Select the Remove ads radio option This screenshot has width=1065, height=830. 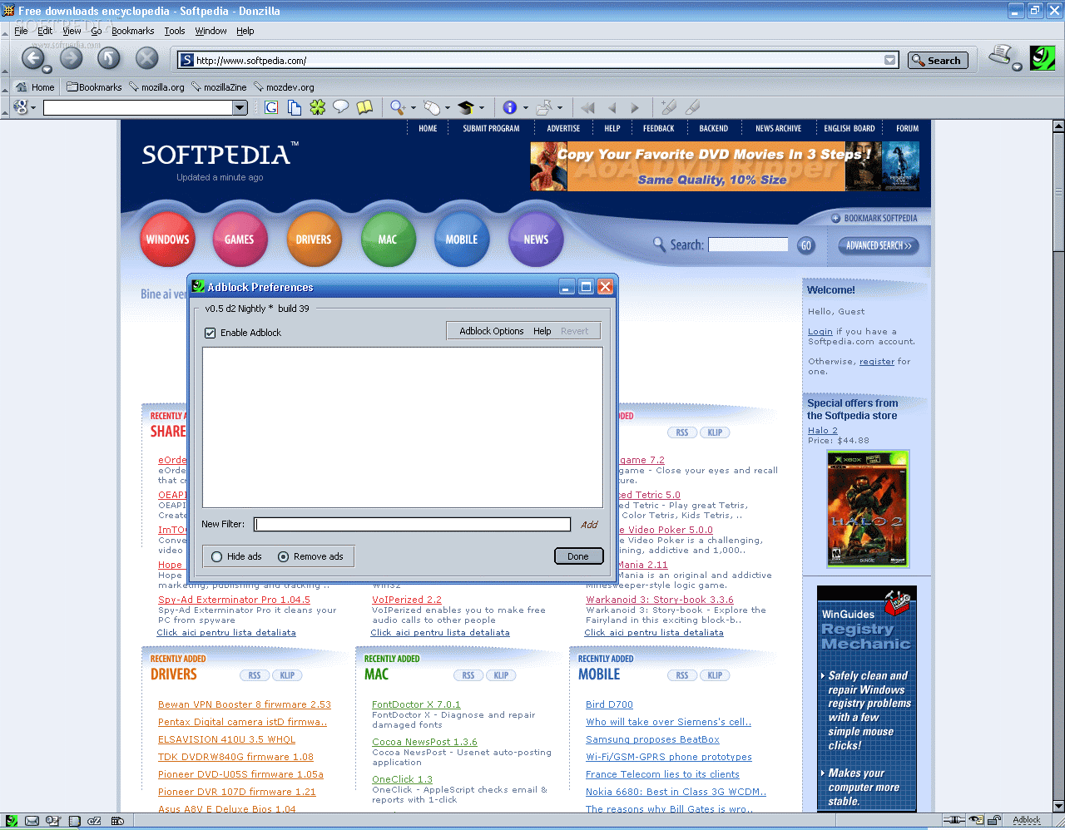[283, 556]
